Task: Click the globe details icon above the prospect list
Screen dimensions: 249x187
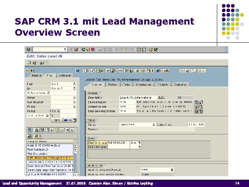Action: click(x=29, y=130)
